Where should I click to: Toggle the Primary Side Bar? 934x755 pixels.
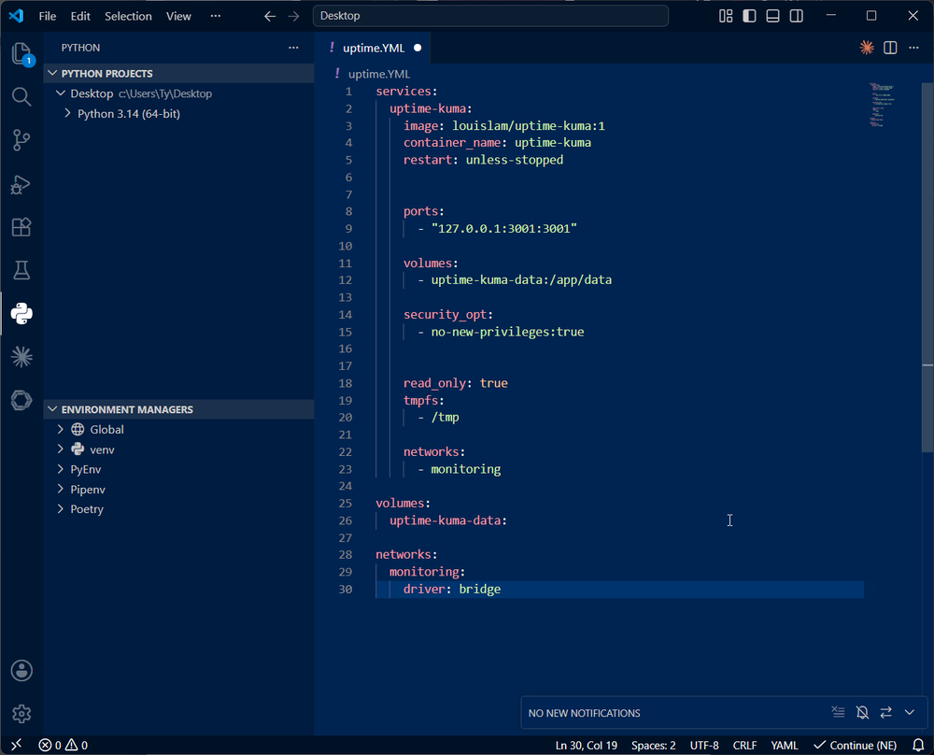click(x=749, y=16)
